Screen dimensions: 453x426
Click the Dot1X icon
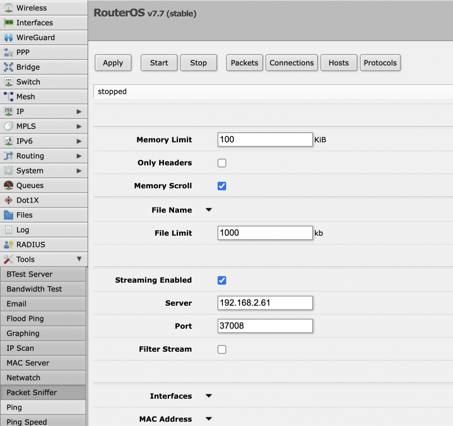tap(9, 200)
